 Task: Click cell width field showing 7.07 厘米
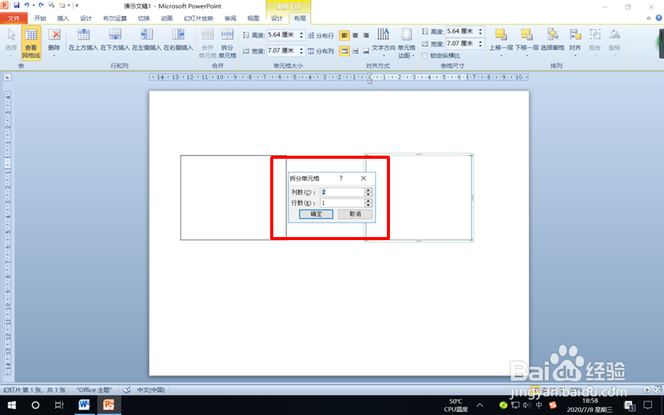point(282,51)
